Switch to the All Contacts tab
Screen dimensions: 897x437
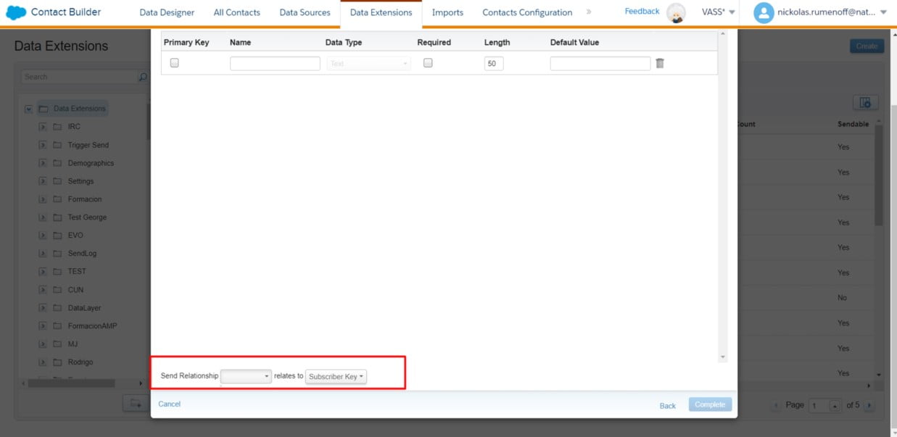point(236,12)
